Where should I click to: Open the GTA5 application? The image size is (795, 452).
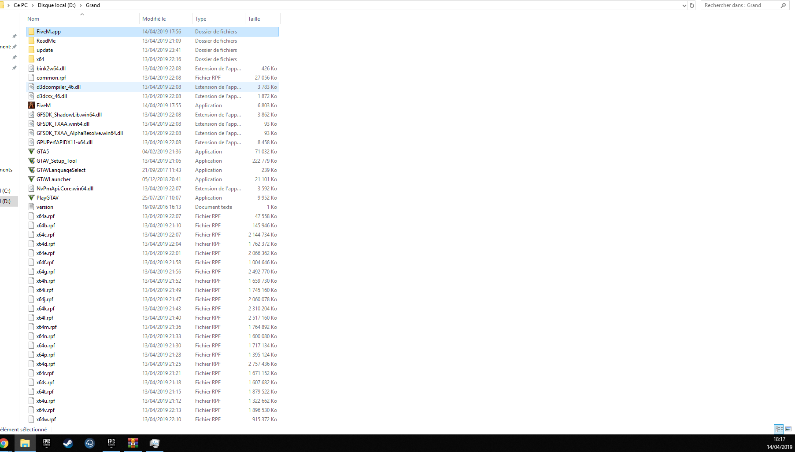tap(42, 151)
